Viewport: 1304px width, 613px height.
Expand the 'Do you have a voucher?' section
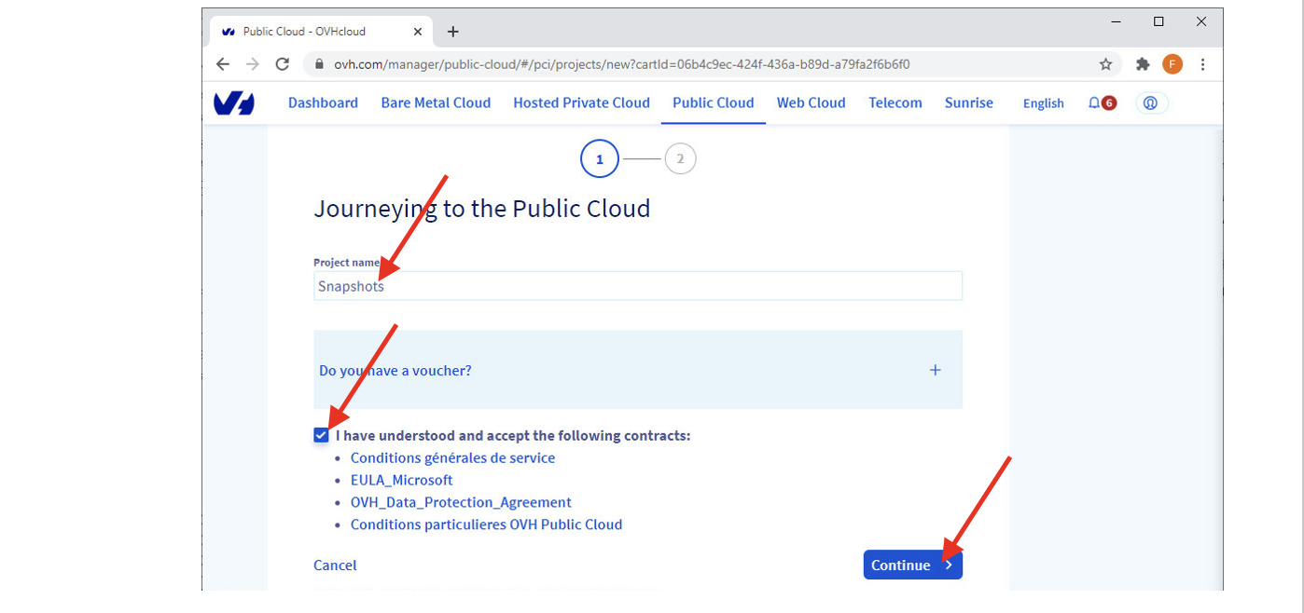(935, 370)
